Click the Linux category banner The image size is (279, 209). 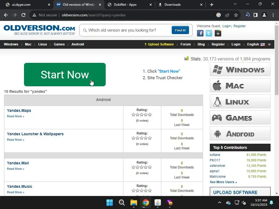pos(240,102)
